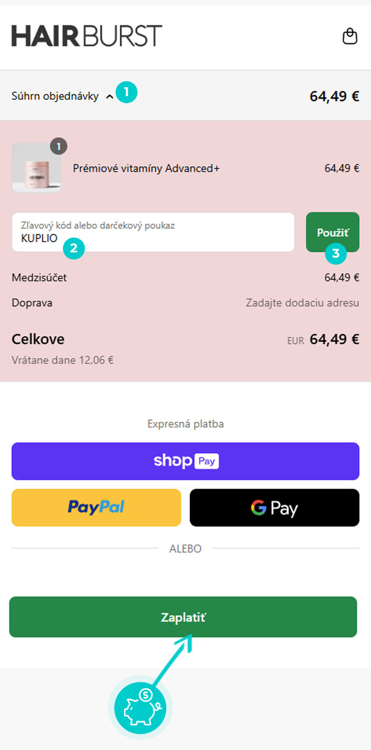Image resolution: width=371 pixels, height=750 pixels.
Task: Click the teal step 3 marker
Action: pos(336,254)
